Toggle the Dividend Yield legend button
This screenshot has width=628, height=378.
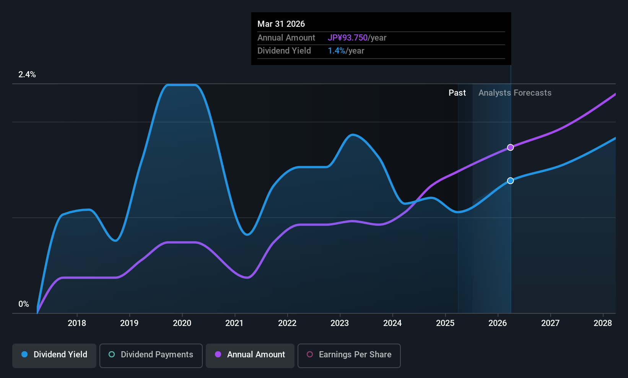54,356
